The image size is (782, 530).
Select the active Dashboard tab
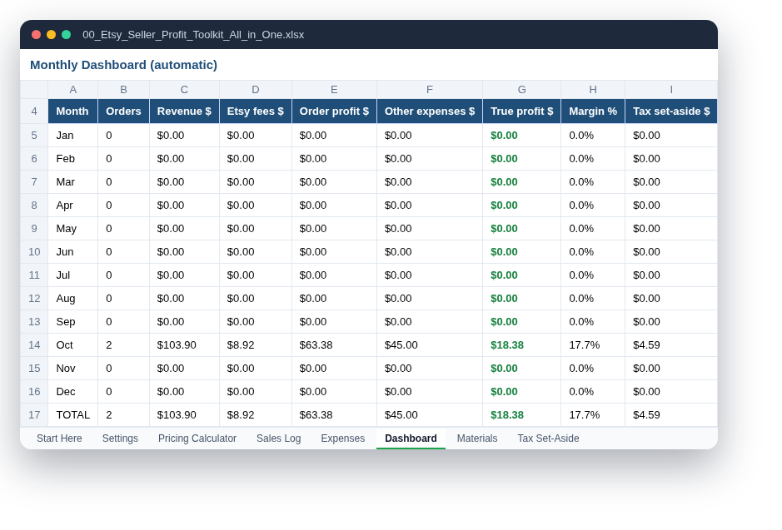(411, 438)
